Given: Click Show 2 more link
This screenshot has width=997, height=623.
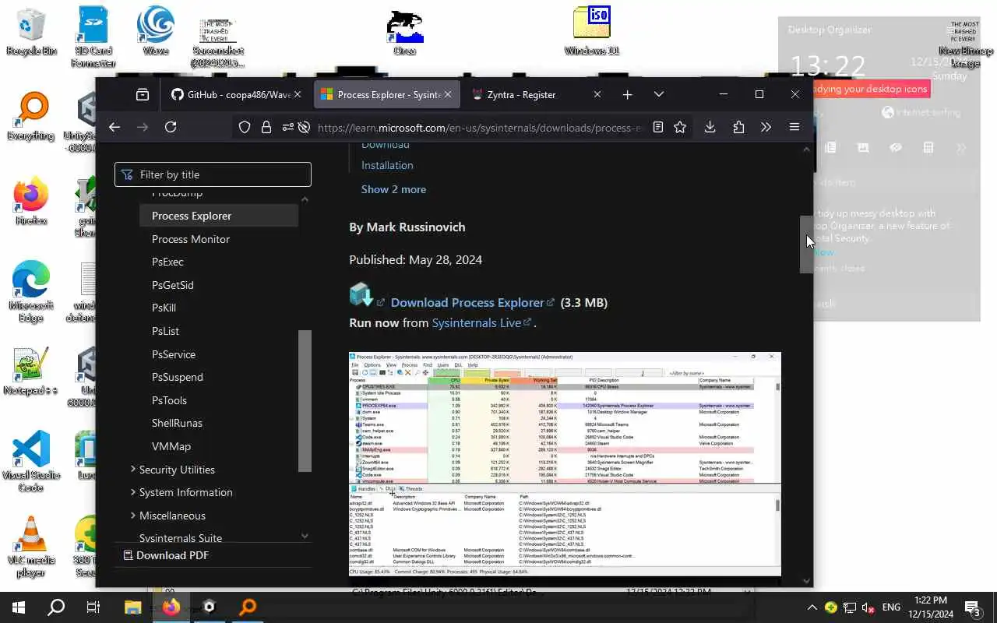Looking at the screenshot, I should [393, 189].
